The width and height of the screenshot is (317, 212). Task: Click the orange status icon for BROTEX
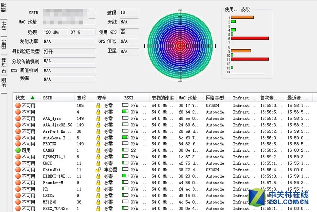coord(18,144)
